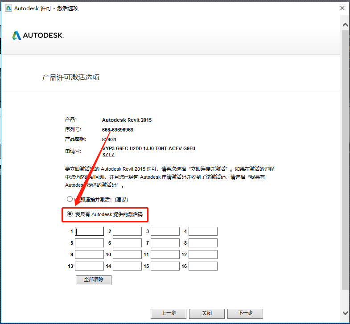Click the serial number 666-69696969
The image size is (350, 324).
click(x=118, y=130)
